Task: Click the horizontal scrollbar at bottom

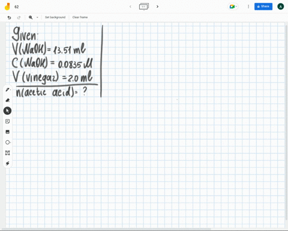Action: [x=106, y=229]
